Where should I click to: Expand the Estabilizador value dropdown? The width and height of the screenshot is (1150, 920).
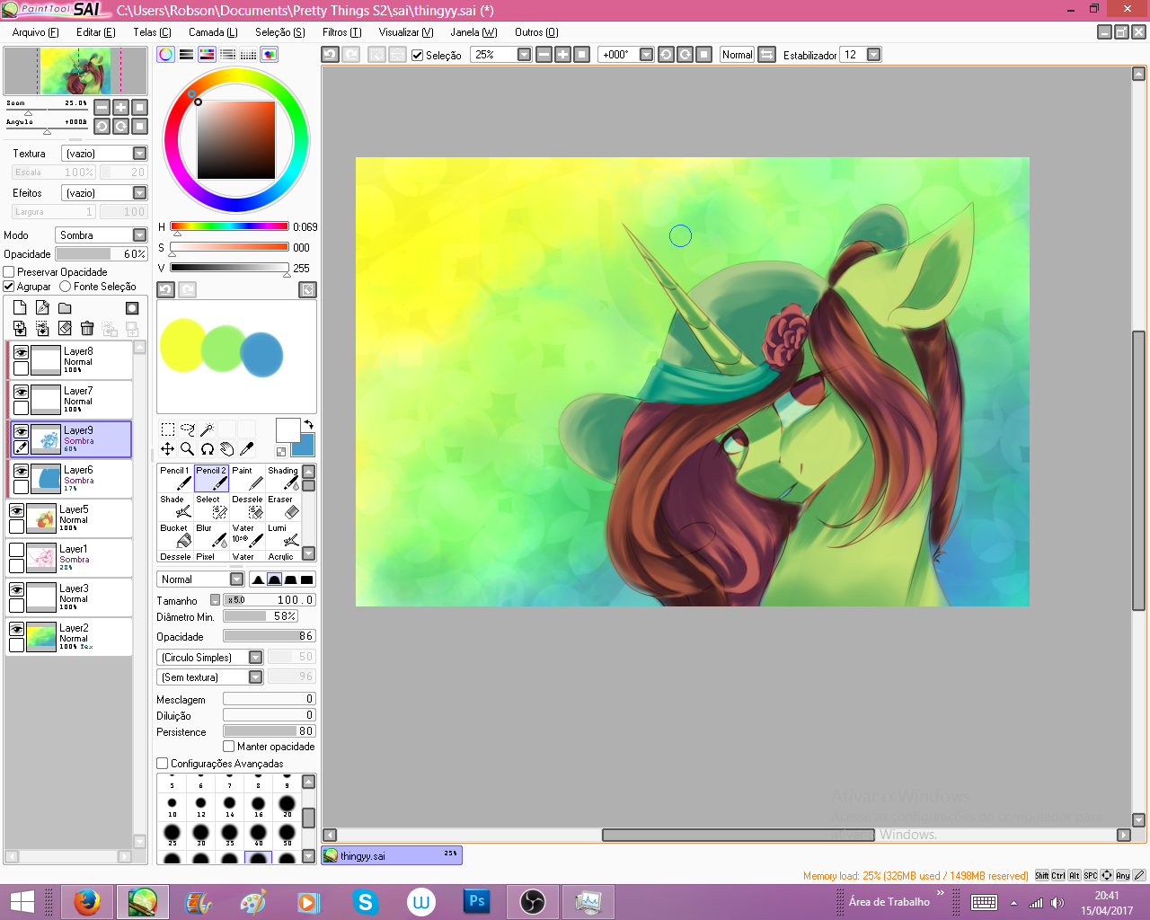(873, 55)
